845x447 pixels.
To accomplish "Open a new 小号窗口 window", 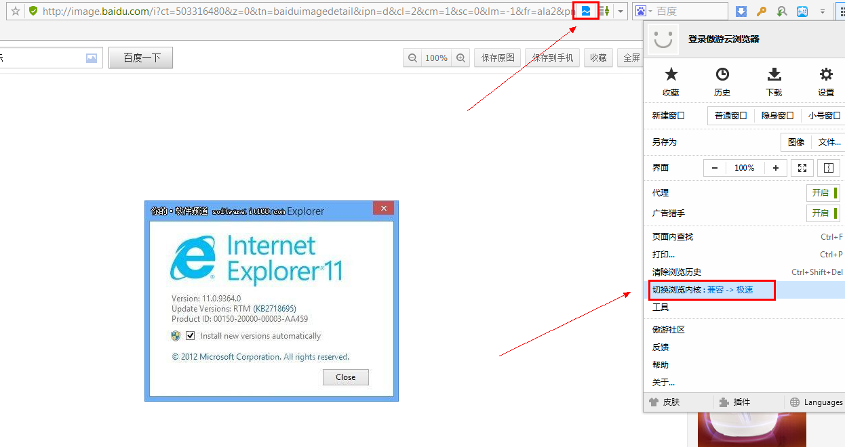I will click(x=823, y=116).
